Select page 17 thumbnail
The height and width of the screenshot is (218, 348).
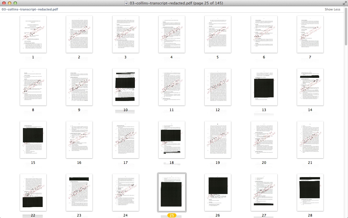click(126, 140)
